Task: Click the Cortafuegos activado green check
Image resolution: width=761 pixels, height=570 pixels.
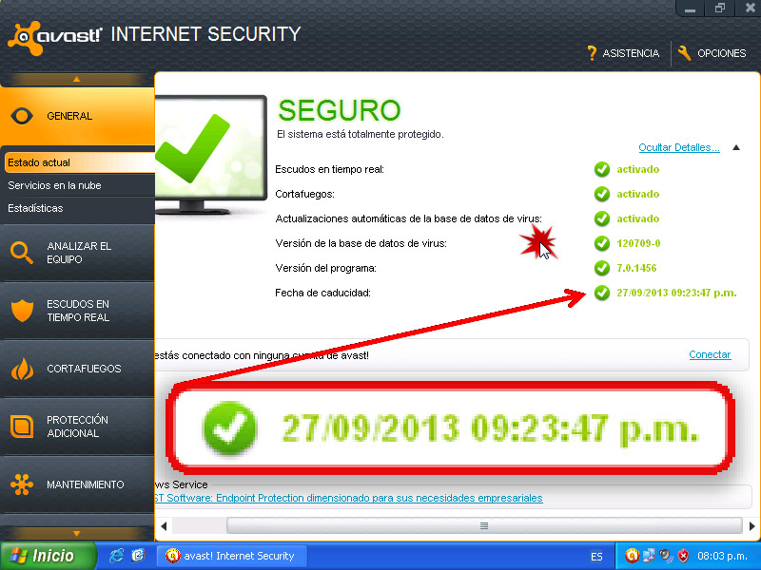Action: click(602, 194)
